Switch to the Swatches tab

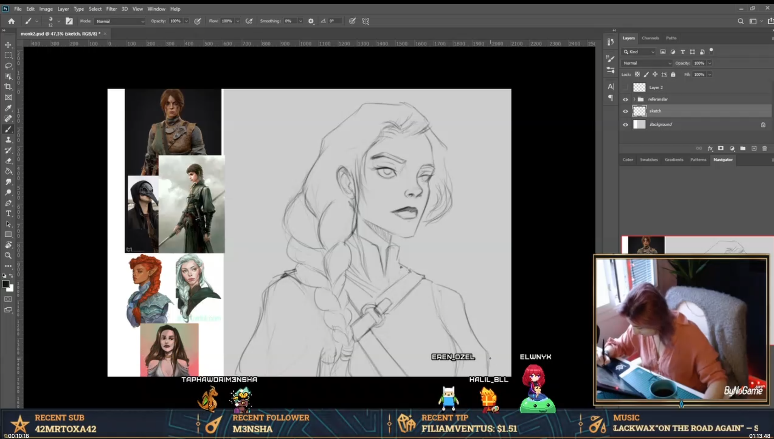pyautogui.click(x=649, y=160)
